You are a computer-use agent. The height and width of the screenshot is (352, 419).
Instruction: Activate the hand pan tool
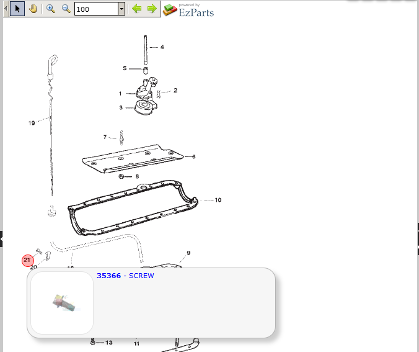(x=33, y=9)
